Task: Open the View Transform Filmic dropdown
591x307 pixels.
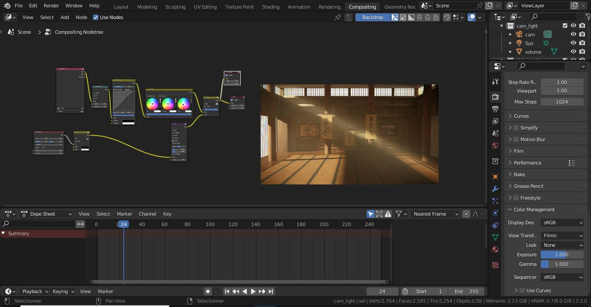Action: pyautogui.click(x=562, y=236)
